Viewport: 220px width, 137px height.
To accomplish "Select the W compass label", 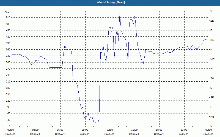I will tap(211, 69).
